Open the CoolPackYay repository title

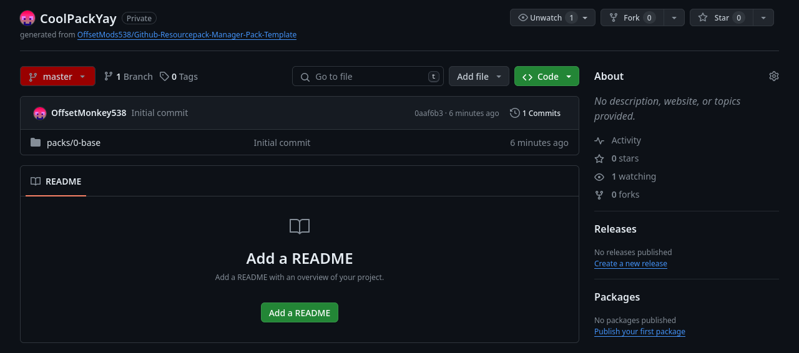(x=78, y=18)
